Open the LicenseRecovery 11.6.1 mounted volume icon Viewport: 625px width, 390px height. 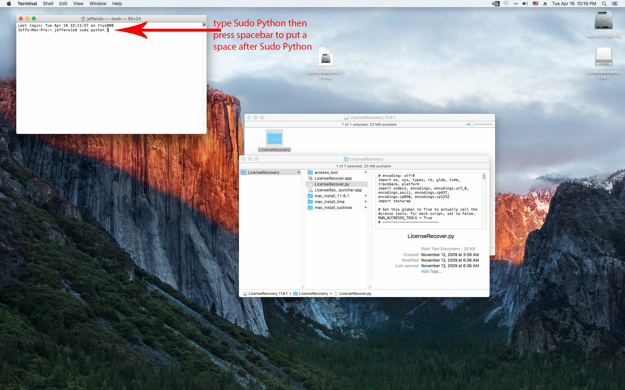[x=603, y=58]
